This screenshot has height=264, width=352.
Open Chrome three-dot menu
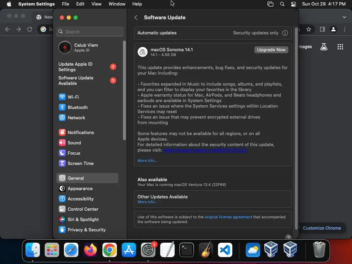pos(344,29)
